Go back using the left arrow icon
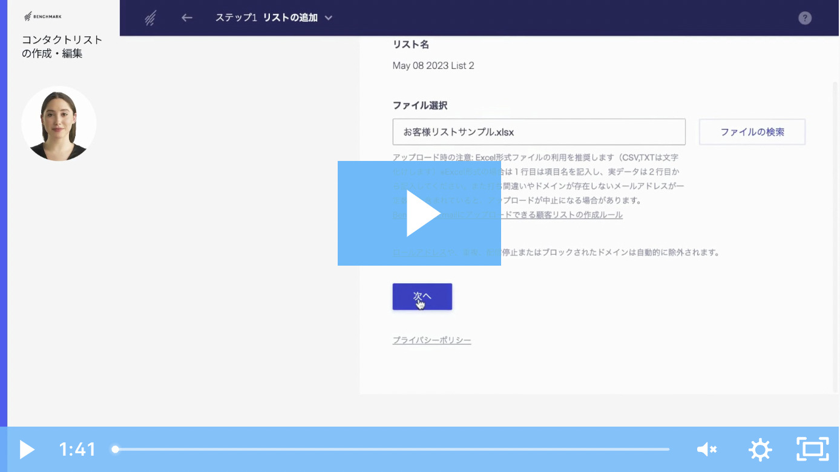This screenshot has height=472, width=840. pyautogui.click(x=187, y=18)
